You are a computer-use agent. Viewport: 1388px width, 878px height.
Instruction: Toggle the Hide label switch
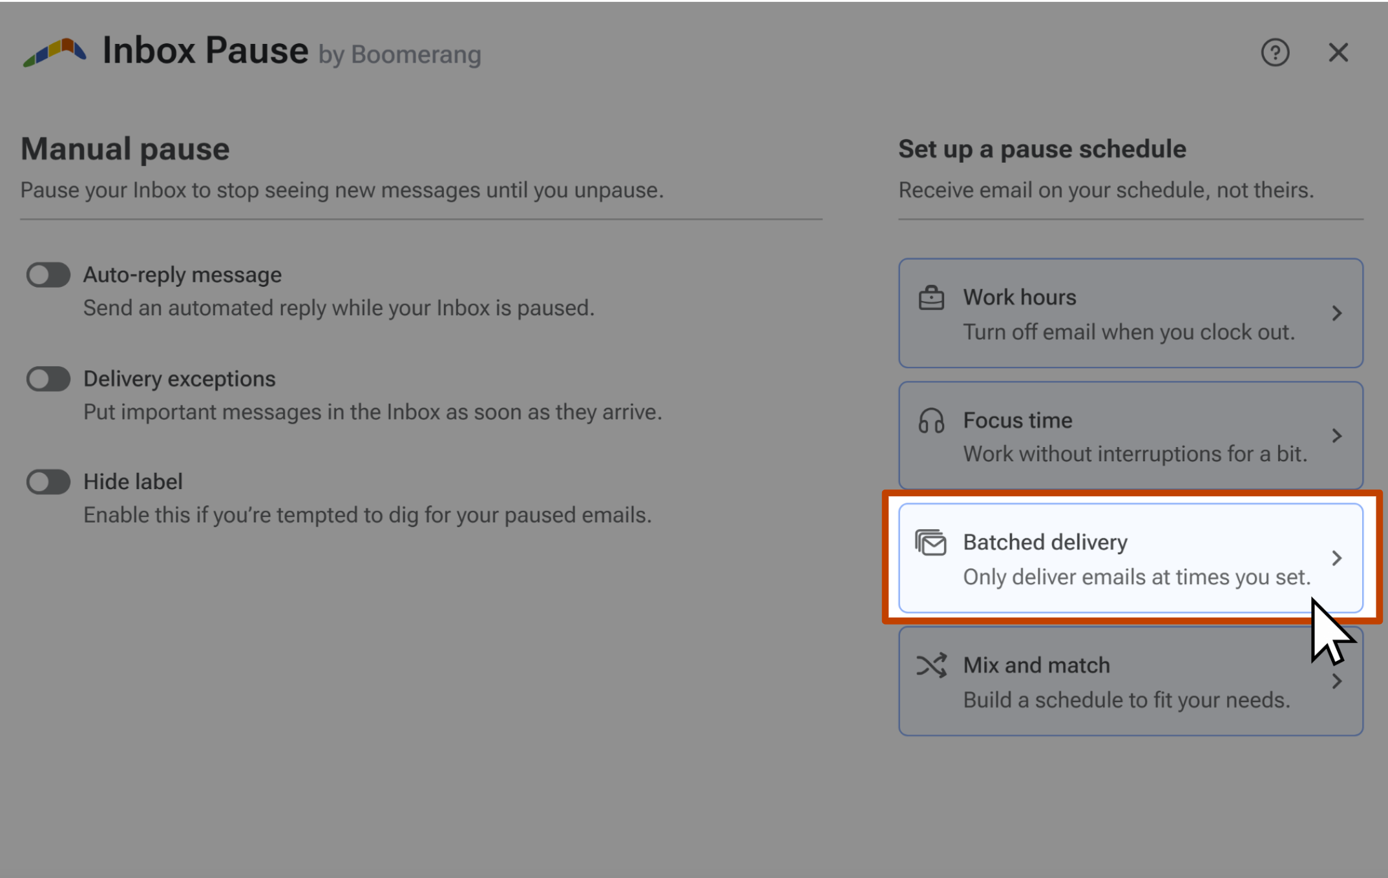pos(48,482)
